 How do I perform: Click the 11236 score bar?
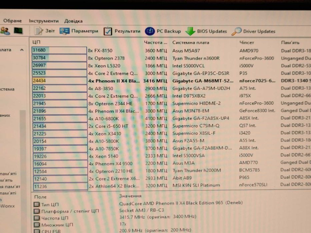(60, 186)
